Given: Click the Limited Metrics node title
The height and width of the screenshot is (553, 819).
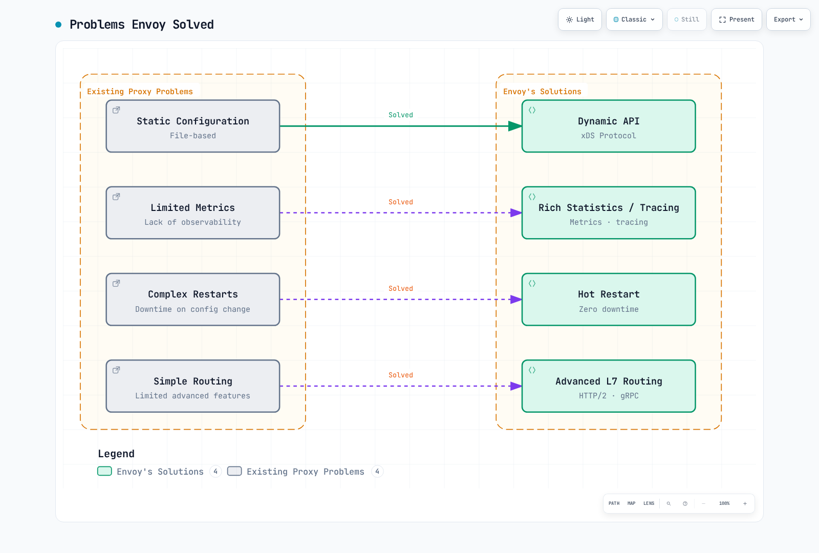Looking at the screenshot, I should point(193,207).
